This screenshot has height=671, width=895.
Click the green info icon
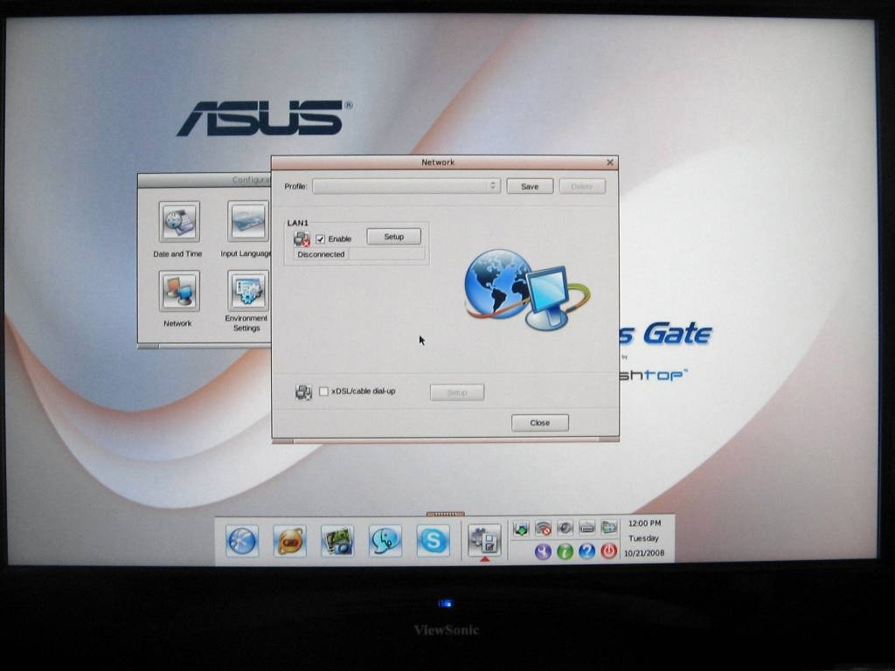565,551
